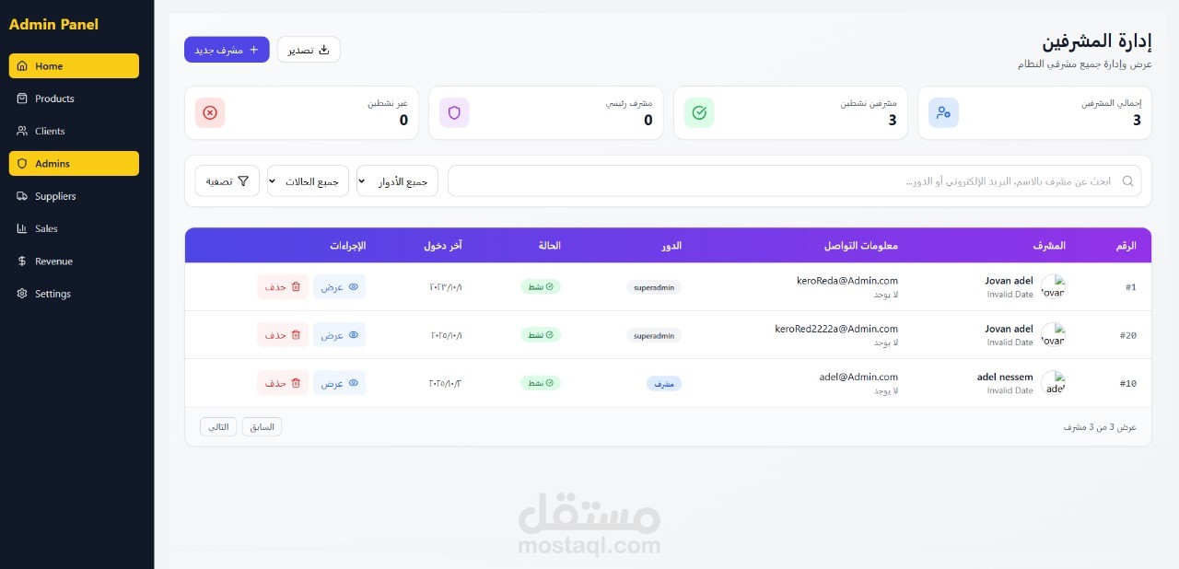Image resolution: width=1179 pixels, height=569 pixels.
Task: Click the #10 row number
Action: (x=1128, y=383)
